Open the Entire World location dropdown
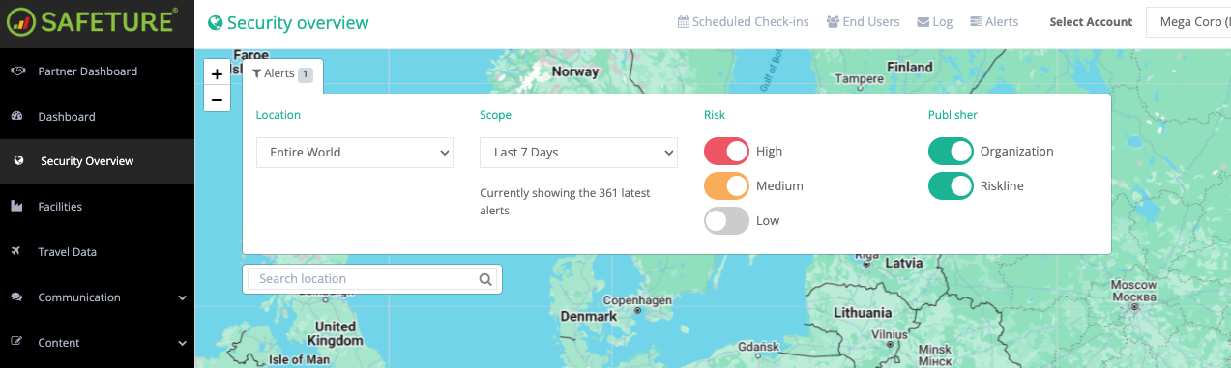The height and width of the screenshot is (368, 1231). [x=355, y=153]
